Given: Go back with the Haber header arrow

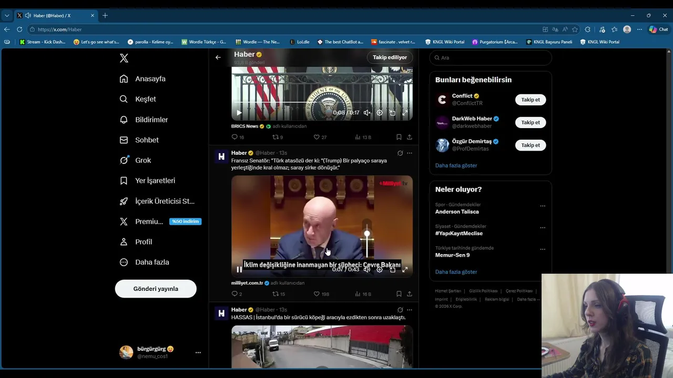Looking at the screenshot, I should pos(218,57).
